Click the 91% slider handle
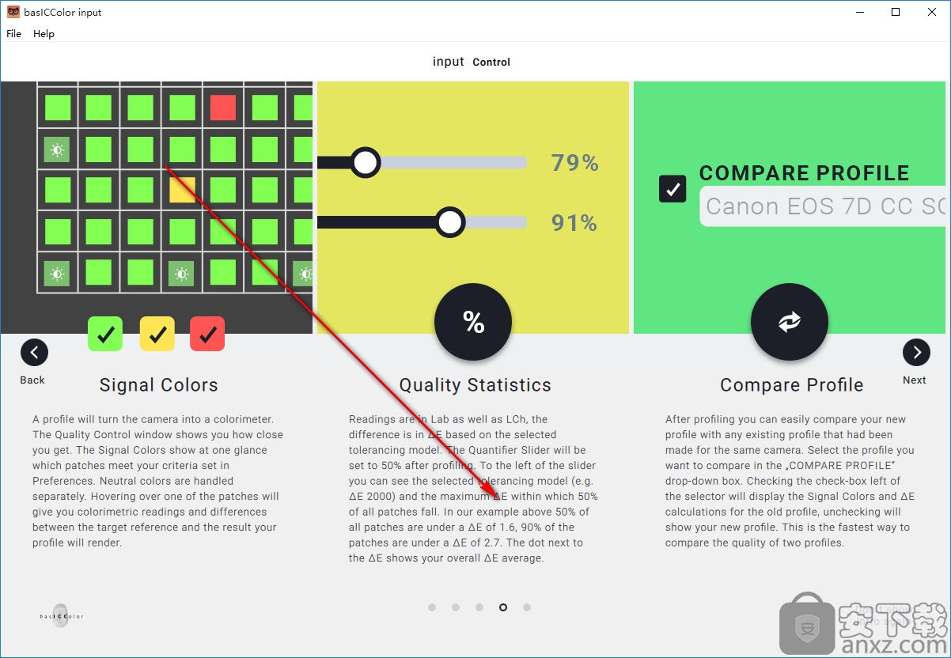This screenshot has width=951, height=658. coord(449,222)
